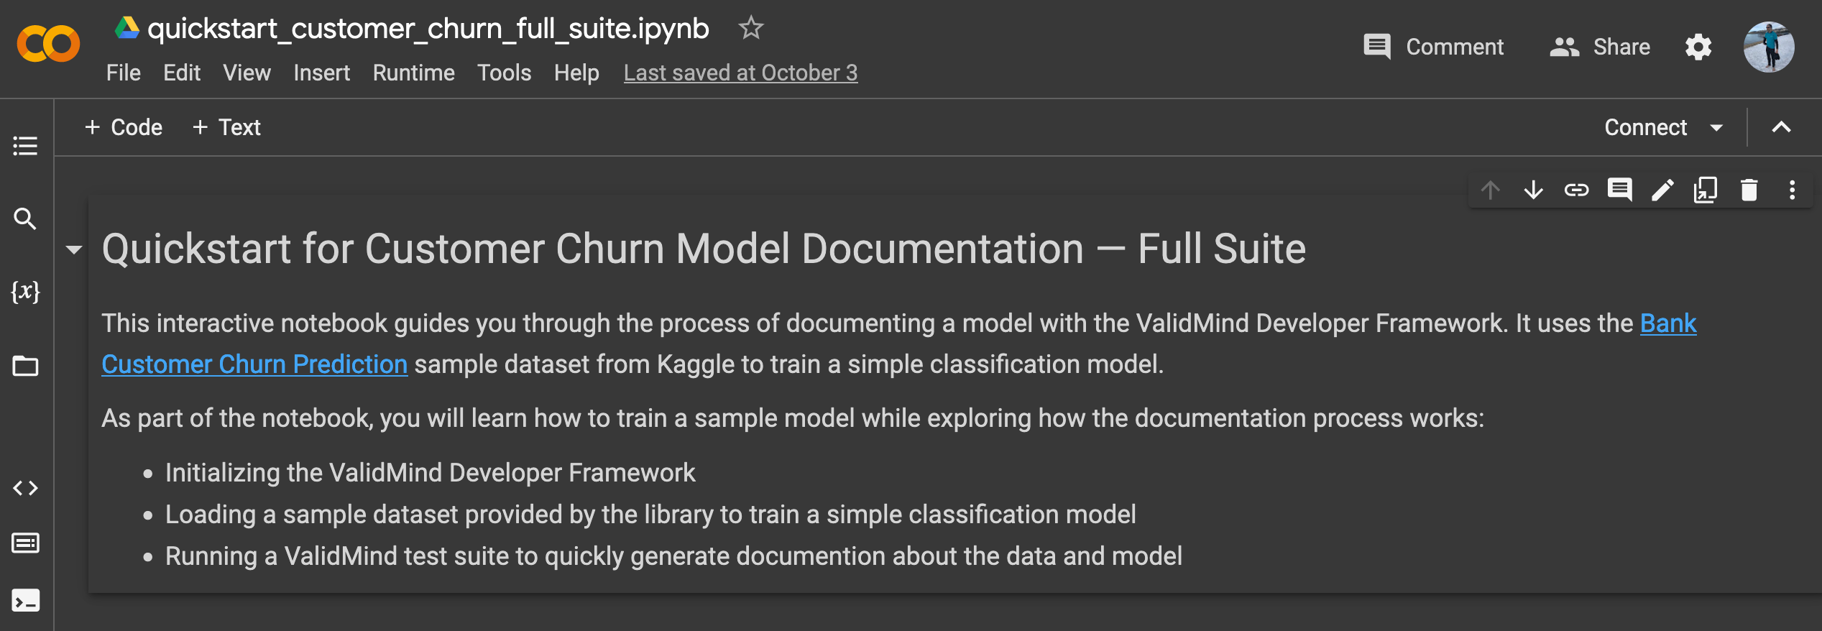Open the Runtime menu
Viewport: 1822px width, 631px height.
[x=413, y=73]
